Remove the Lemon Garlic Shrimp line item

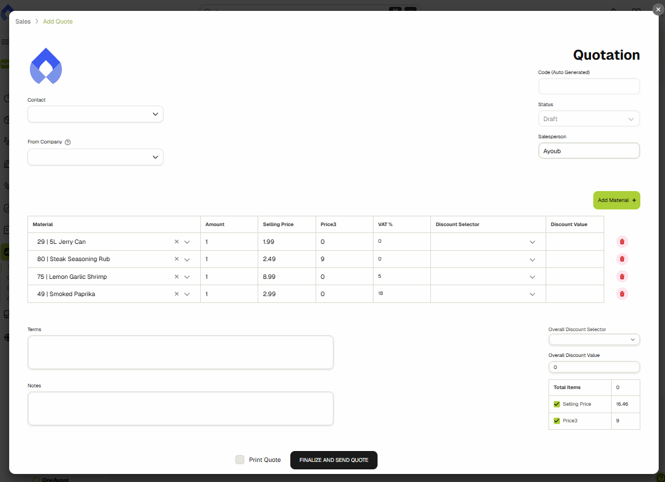622,277
